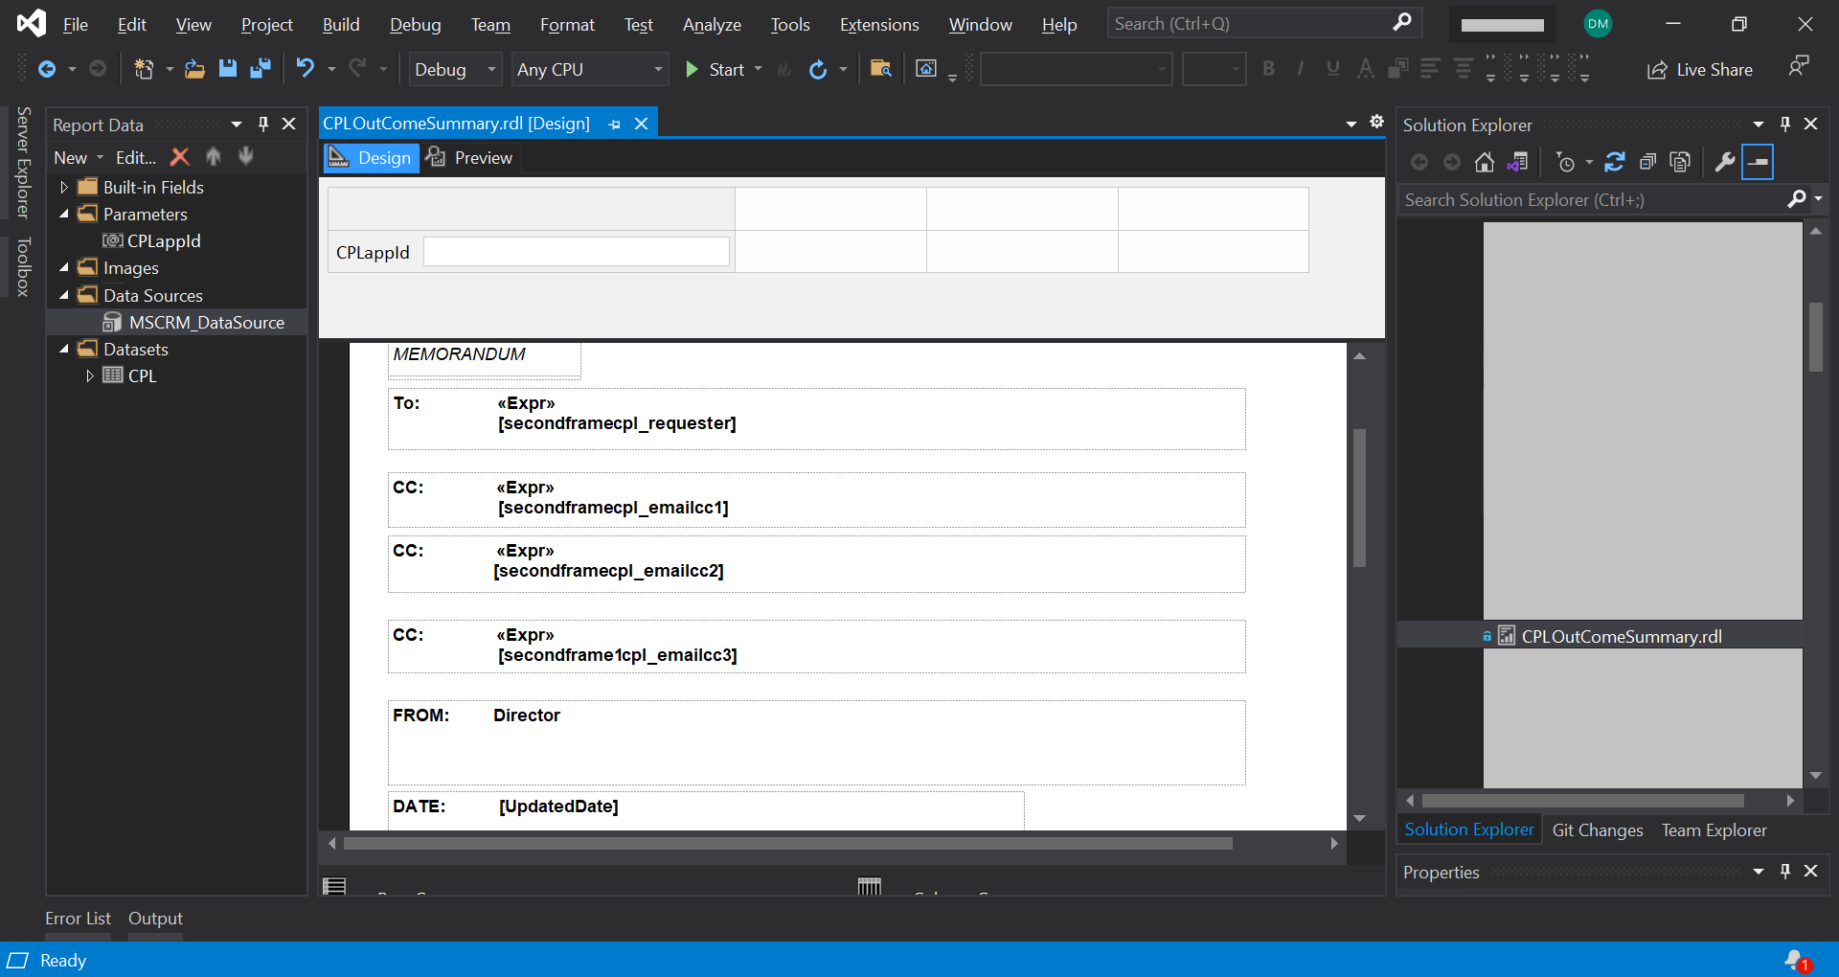Screen dimensions: 1839x977
Task: Collapse the Parameters folder
Action: [x=64, y=214]
